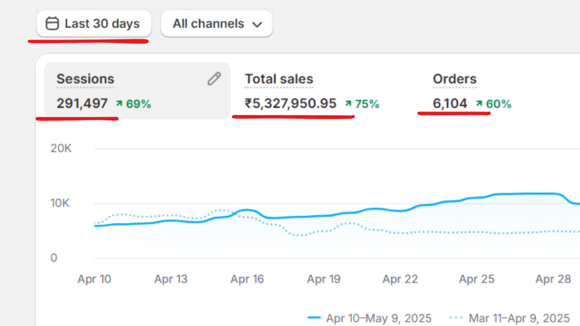The height and width of the screenshot is (326, 580).
Task: Click the calendar icon in date button
Action: point(52,24)
